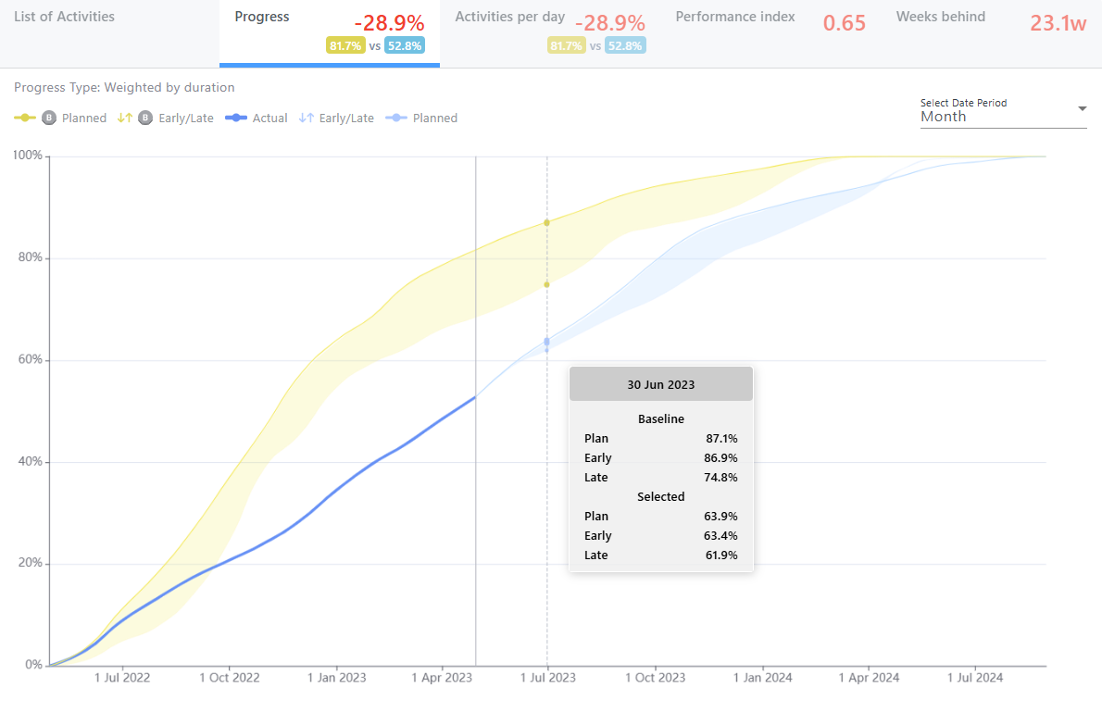This screenshot has width=1102, height=724.
Task: Hide the Actual series via its legend label
Action: click(270, 118)
